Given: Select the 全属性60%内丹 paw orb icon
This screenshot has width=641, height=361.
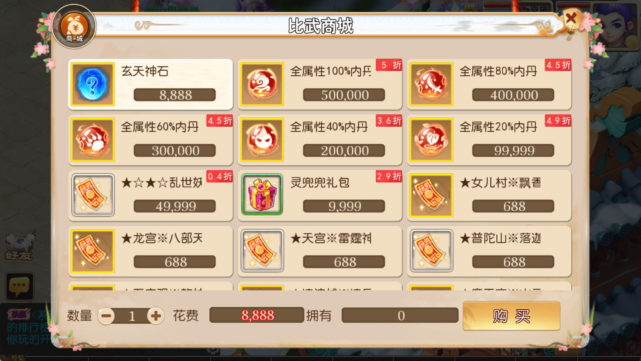Looking at the screenshot, I should click(x=93, y=140).
